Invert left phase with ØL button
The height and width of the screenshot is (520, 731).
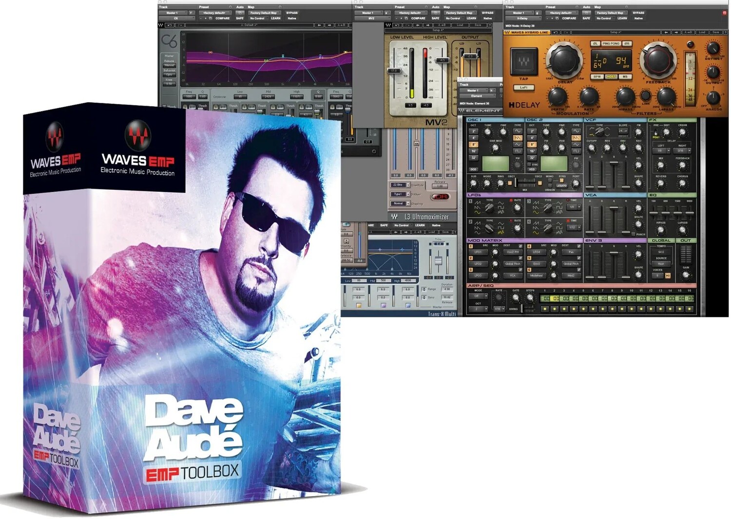point(595,43)
